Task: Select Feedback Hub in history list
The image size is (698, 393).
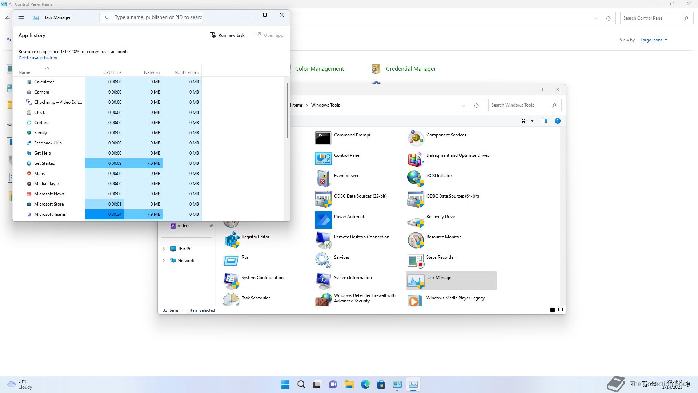Action: (x=107, y=143)
